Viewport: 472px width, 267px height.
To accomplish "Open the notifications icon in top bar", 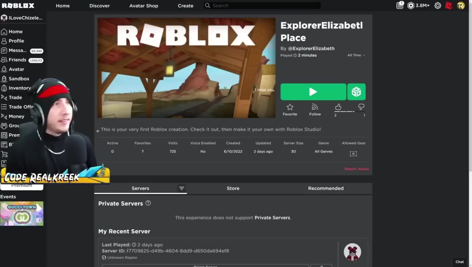I will tap(400, 6).
